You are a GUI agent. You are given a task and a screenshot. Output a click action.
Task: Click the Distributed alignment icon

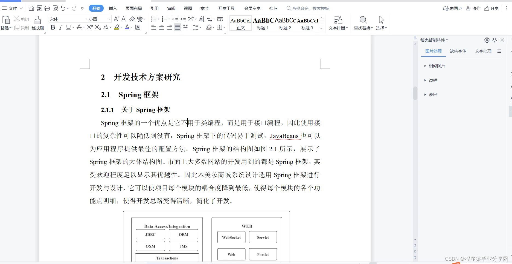185,27
